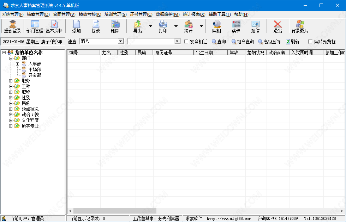Open 基本资料 basic data tool
Screen dimensions: 346x222
click(x=54, y=26)
